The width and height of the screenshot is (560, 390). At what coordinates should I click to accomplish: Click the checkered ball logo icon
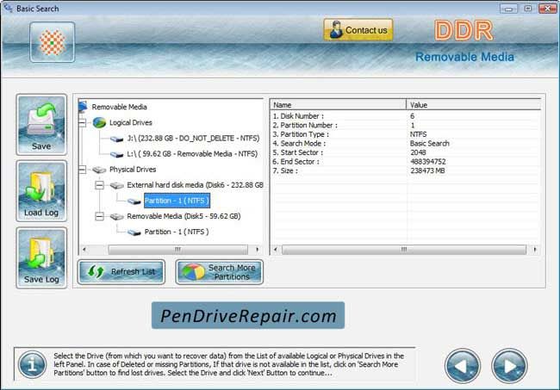53,42
